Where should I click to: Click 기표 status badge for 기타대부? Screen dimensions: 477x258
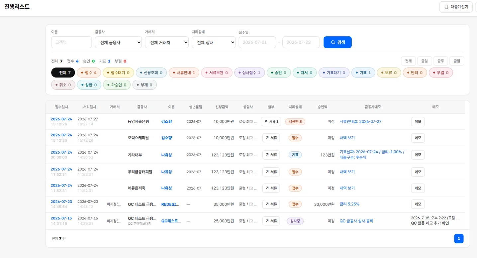(295, 155)
